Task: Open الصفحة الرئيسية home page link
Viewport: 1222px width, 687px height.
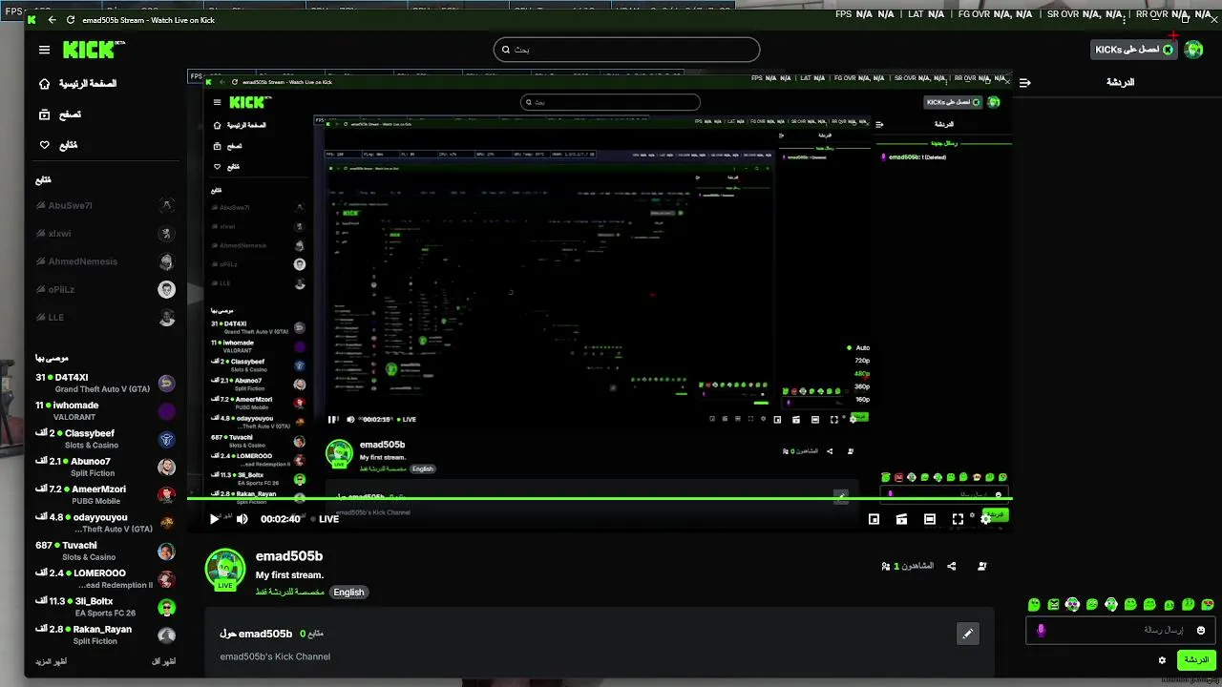Action: (x=76, y=84)
